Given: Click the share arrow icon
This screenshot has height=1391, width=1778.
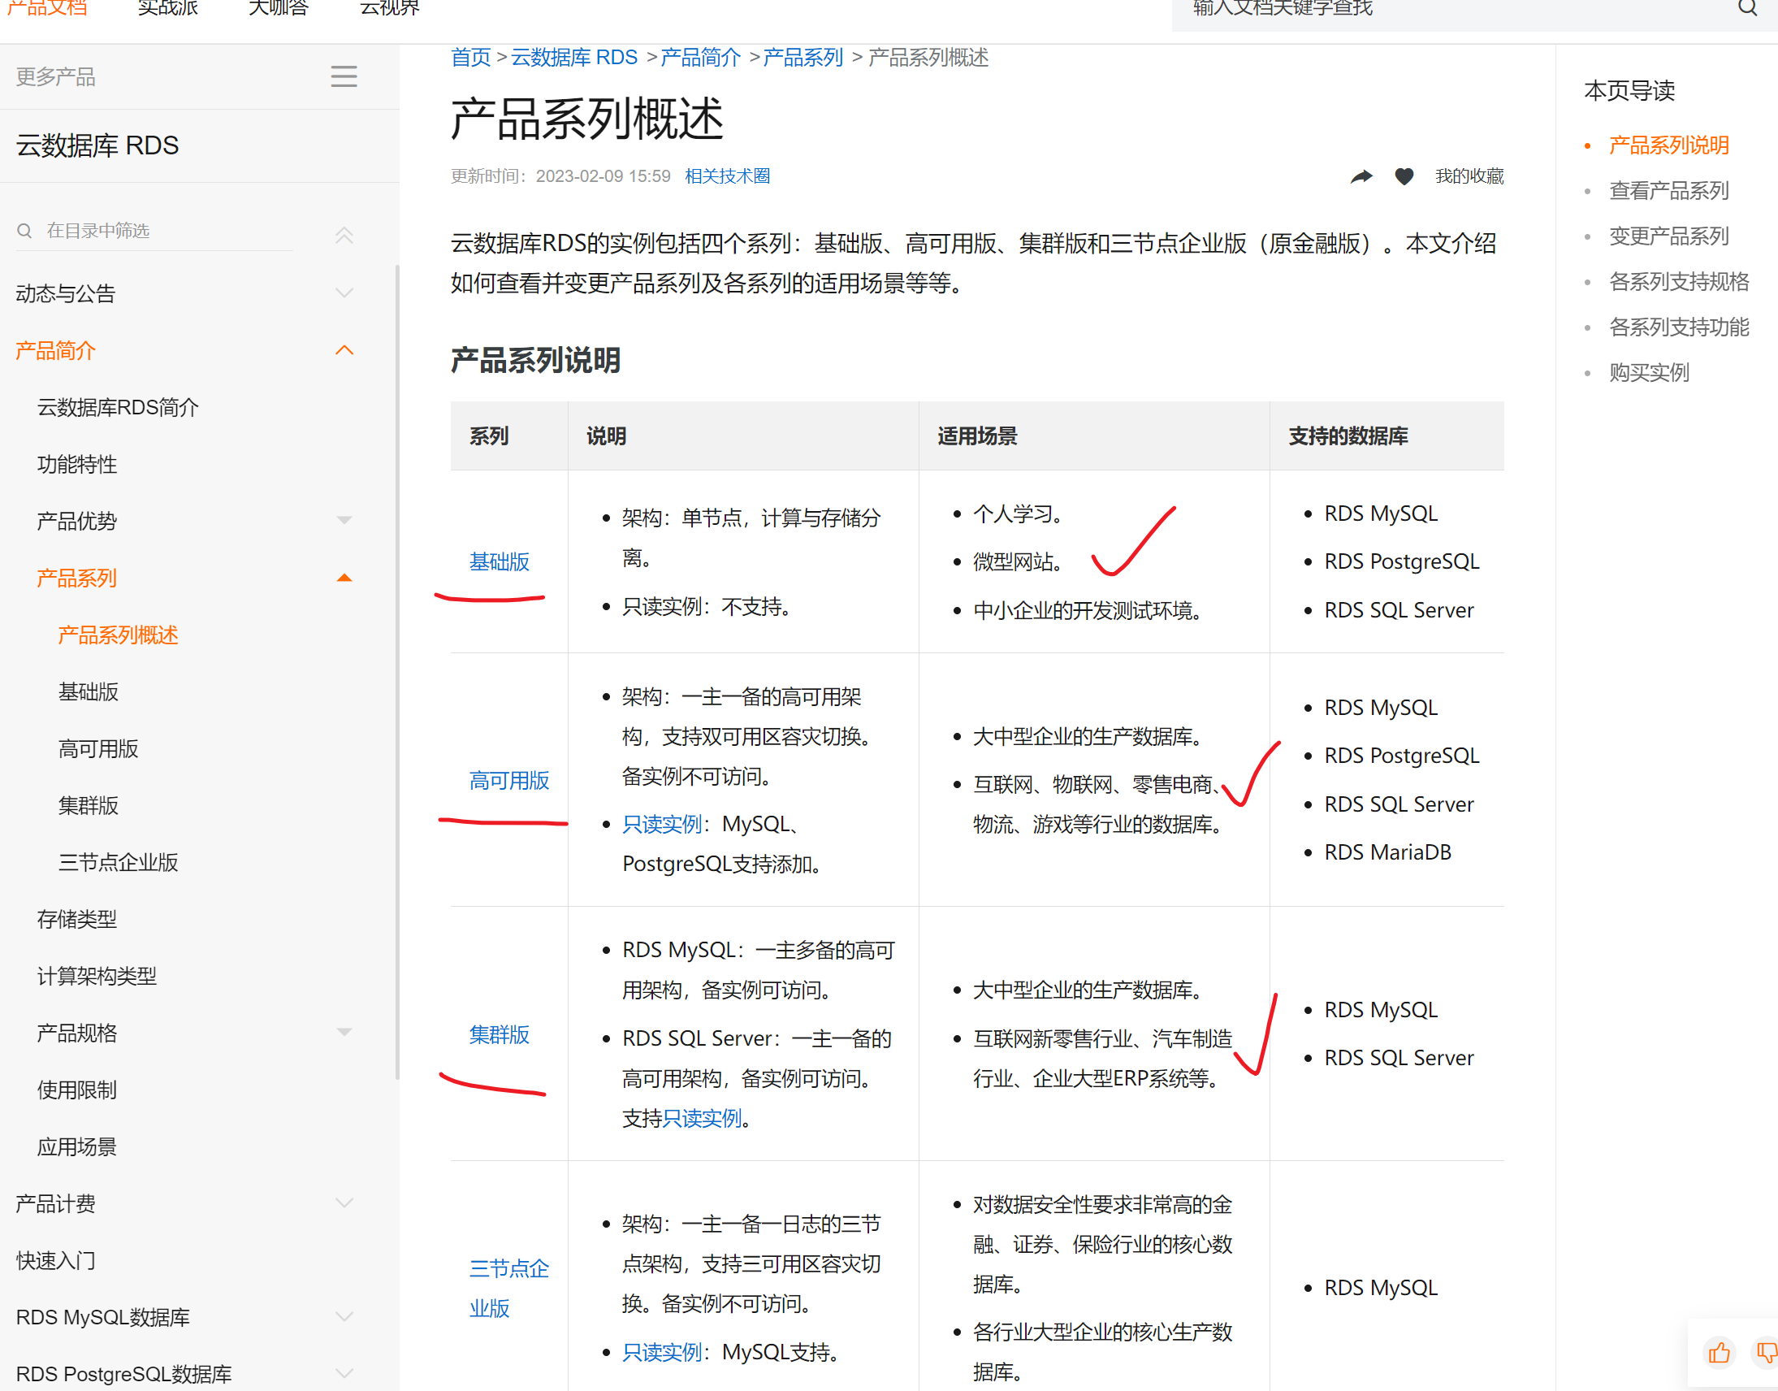Looking at the screenshot, I should (x=1361, y=177).
